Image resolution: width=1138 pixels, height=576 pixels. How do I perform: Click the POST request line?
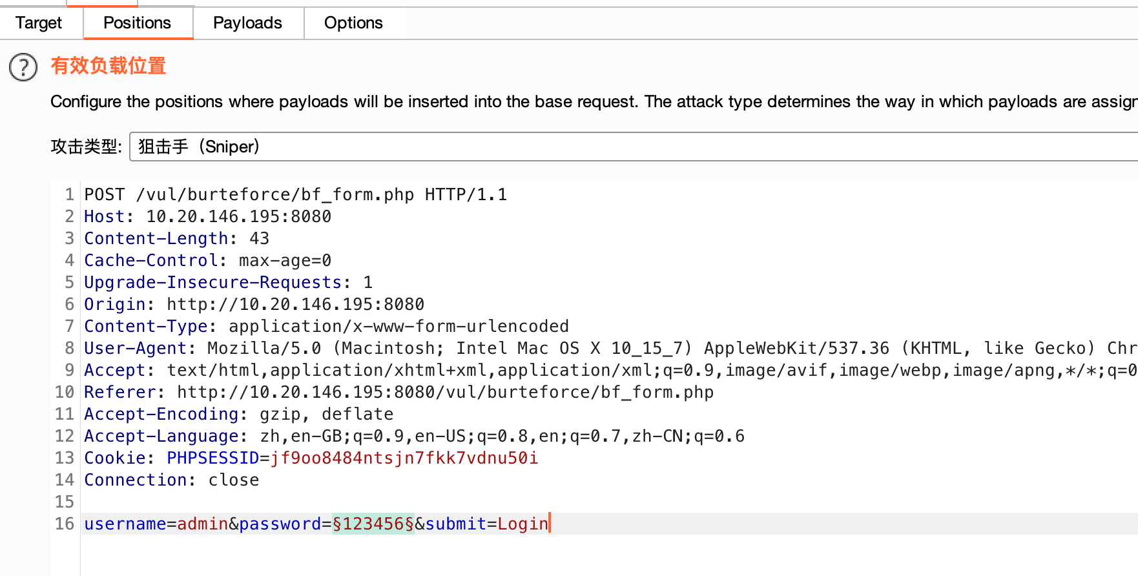coord(296,194)
